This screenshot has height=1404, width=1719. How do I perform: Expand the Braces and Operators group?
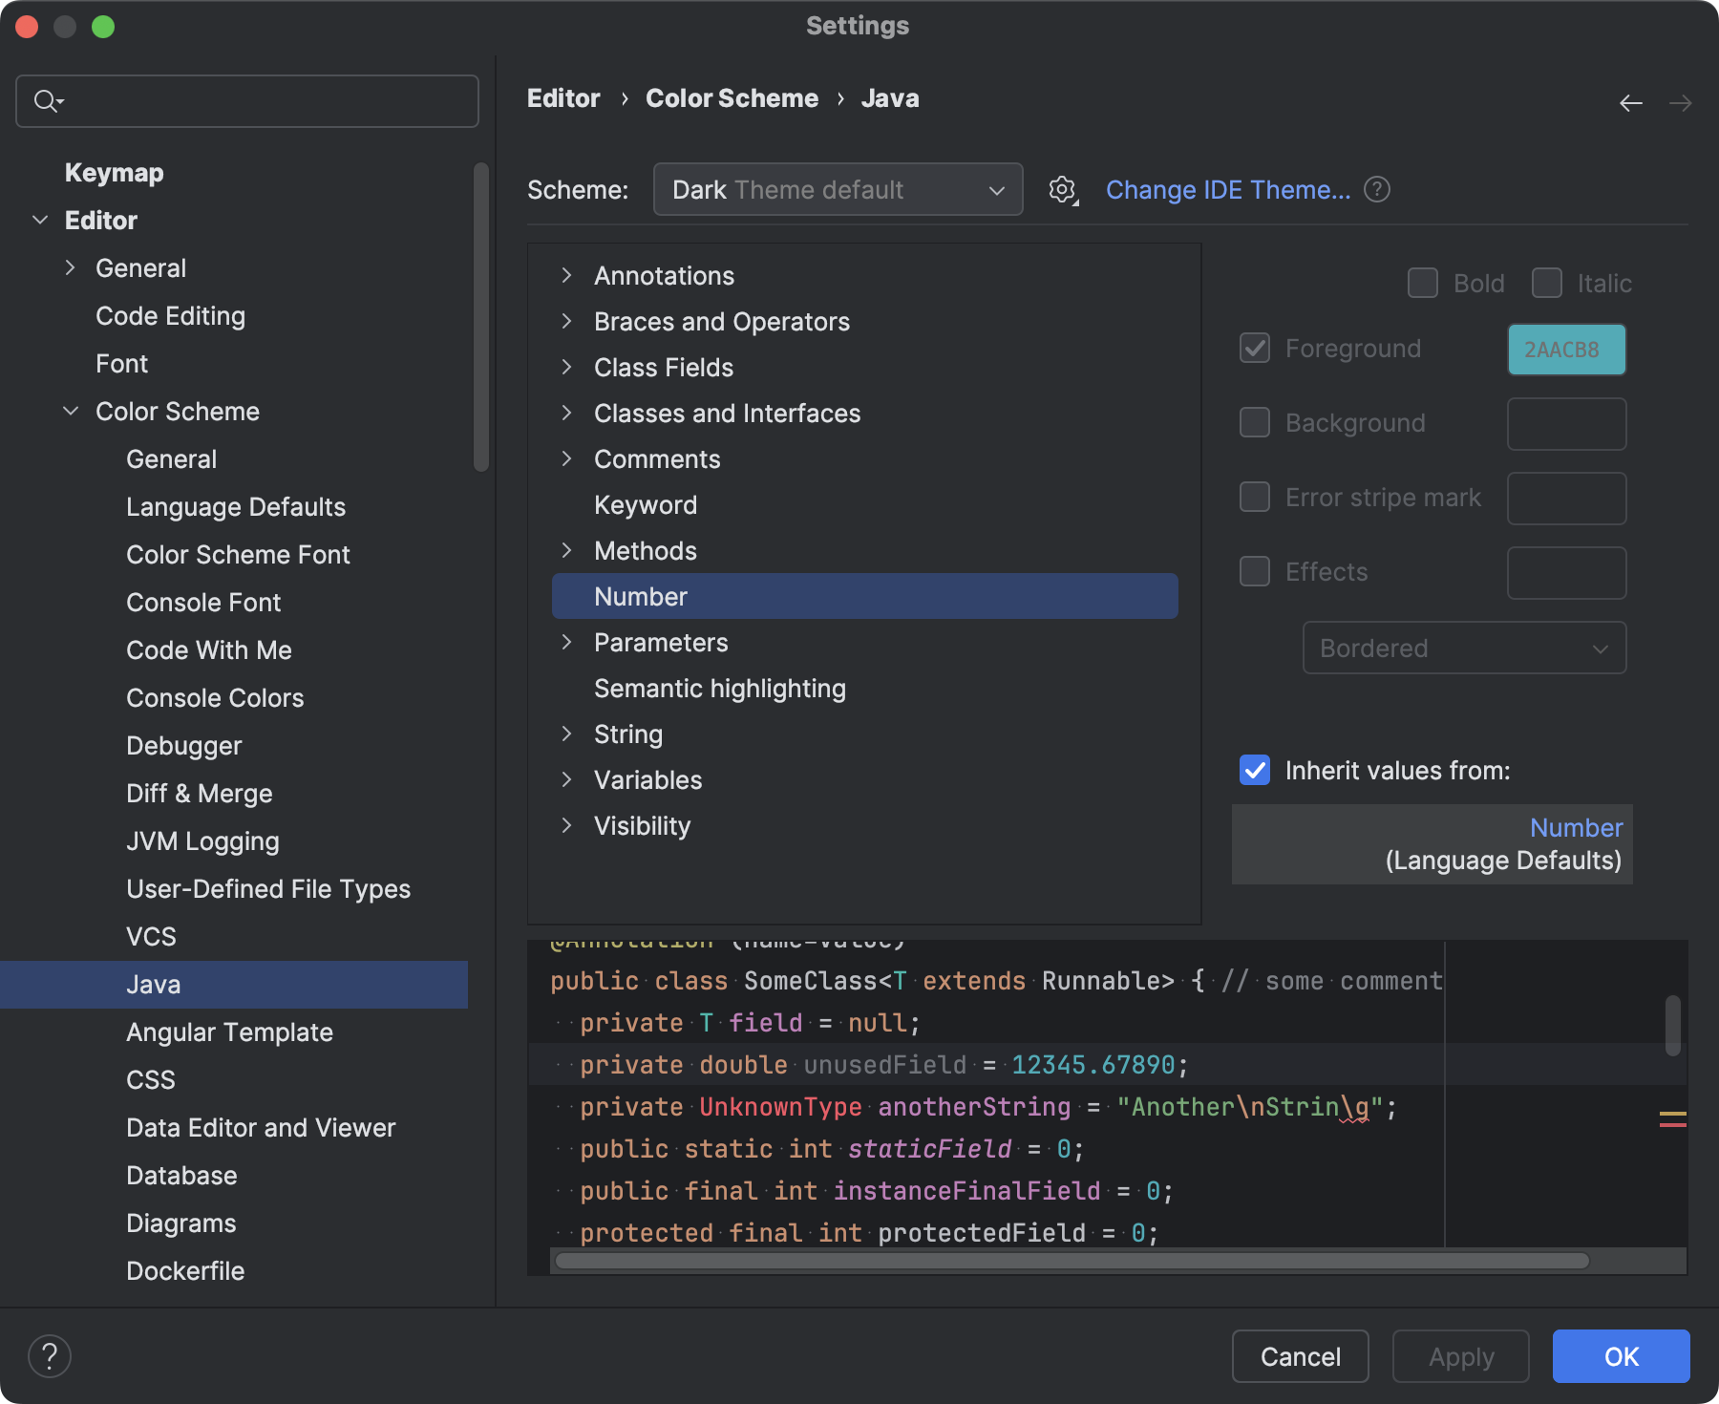pos(567,322)
